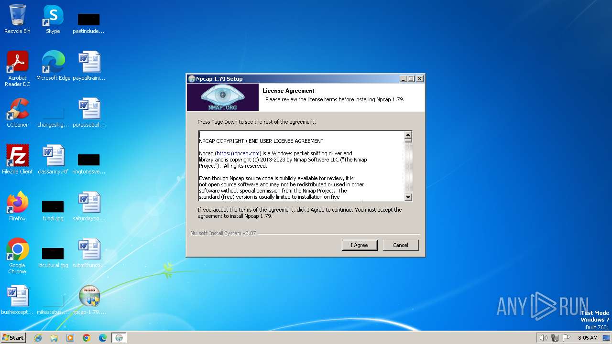Switch to Npcap Setup taskbar button

coord(119,338)
